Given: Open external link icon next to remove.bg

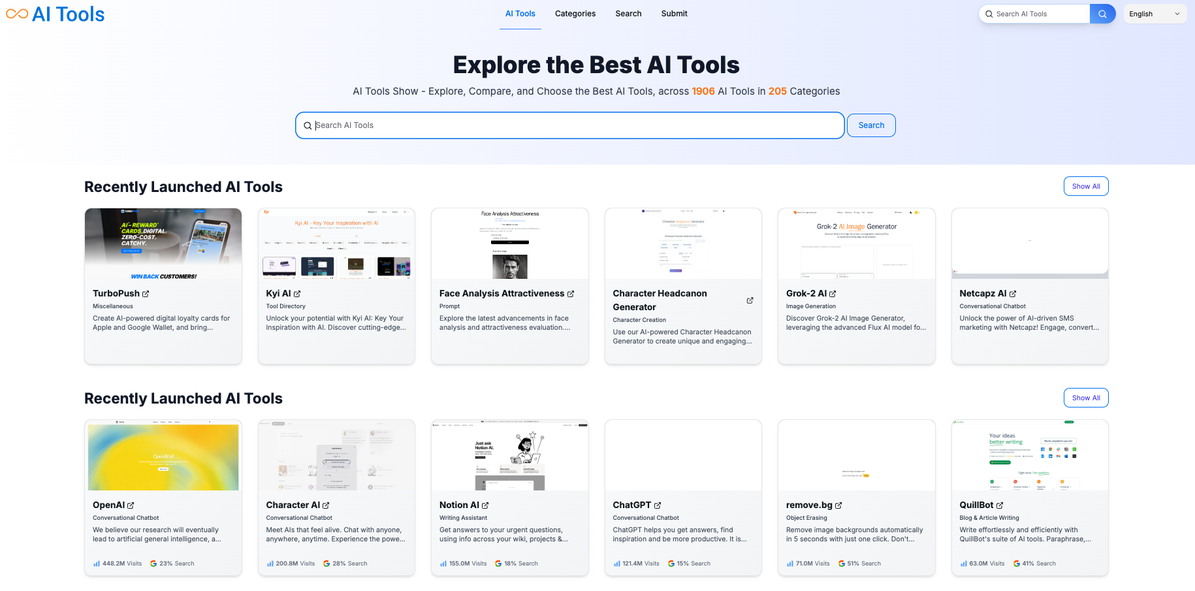Looking at the screenshot, I should click(838, 505).
